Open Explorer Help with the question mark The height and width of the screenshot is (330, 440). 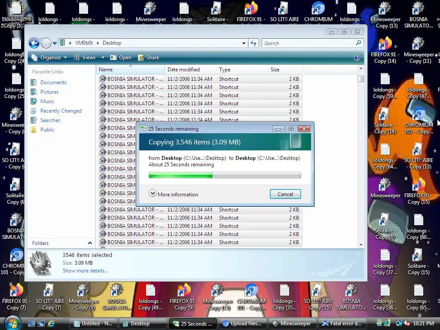point(357,58)
